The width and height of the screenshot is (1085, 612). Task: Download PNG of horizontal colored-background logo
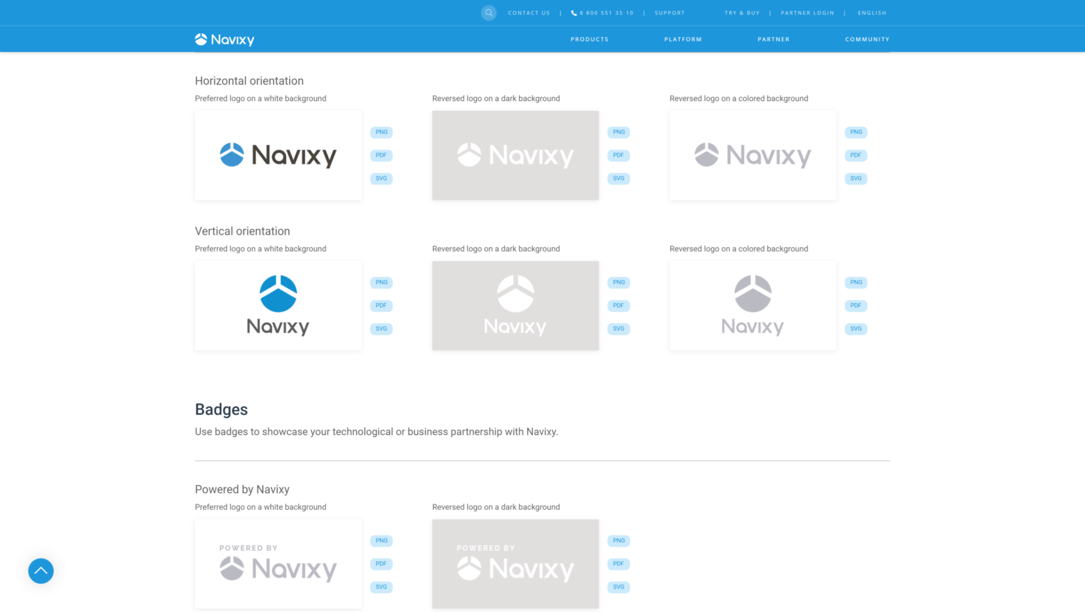point(856,132)
